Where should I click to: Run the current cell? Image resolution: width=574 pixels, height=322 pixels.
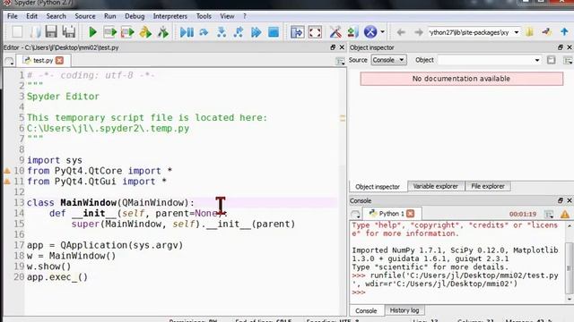point(109,32)
